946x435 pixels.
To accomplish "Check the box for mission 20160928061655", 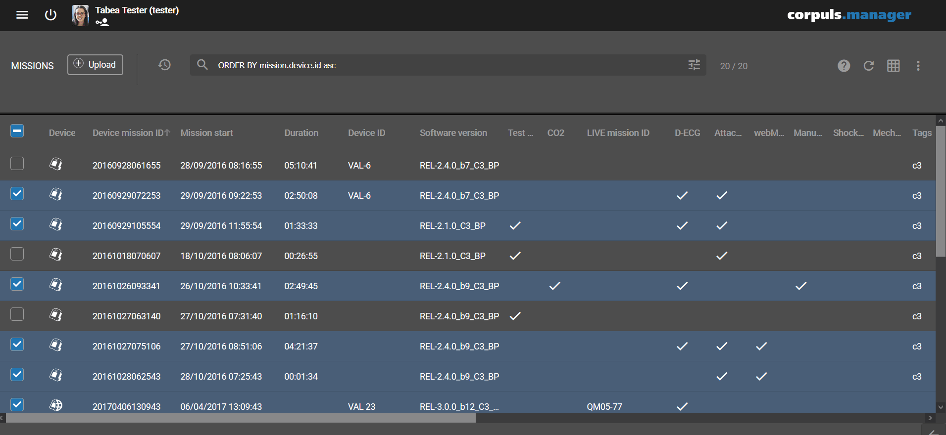I will [x=17, y=164].
